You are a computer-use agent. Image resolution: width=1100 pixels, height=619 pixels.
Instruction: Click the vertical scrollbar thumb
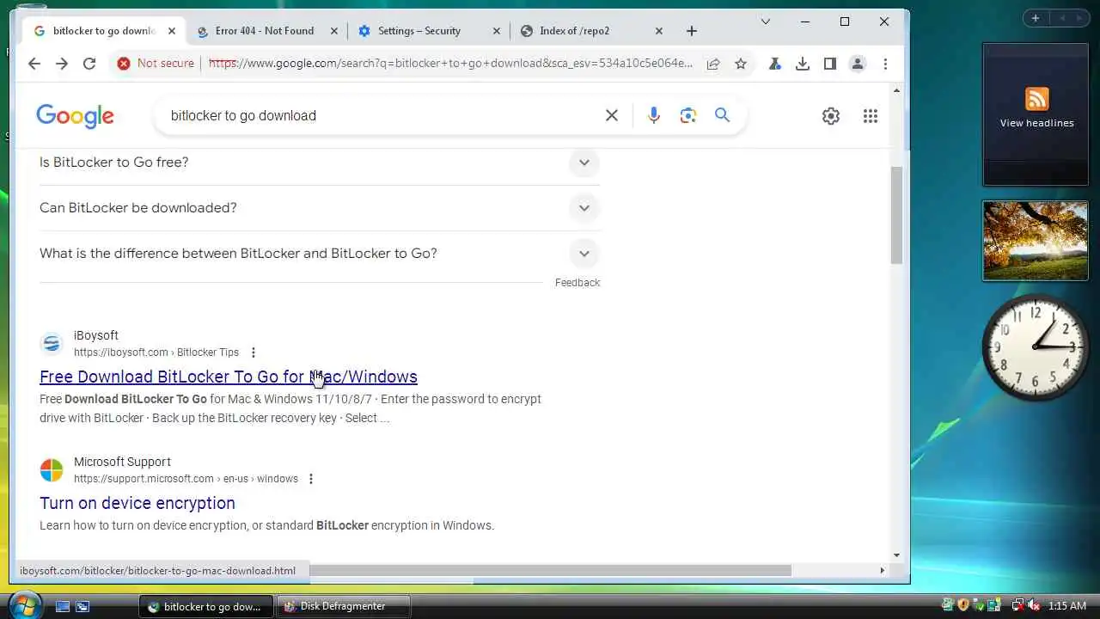[896, 215]
